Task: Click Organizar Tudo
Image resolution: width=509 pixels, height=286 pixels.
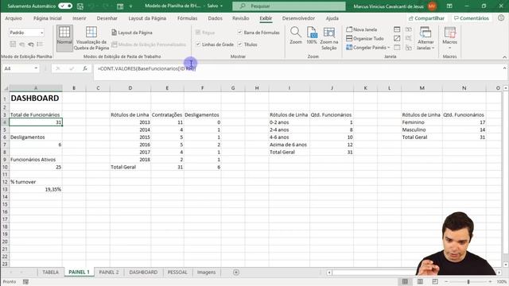Action: point(365,38)
